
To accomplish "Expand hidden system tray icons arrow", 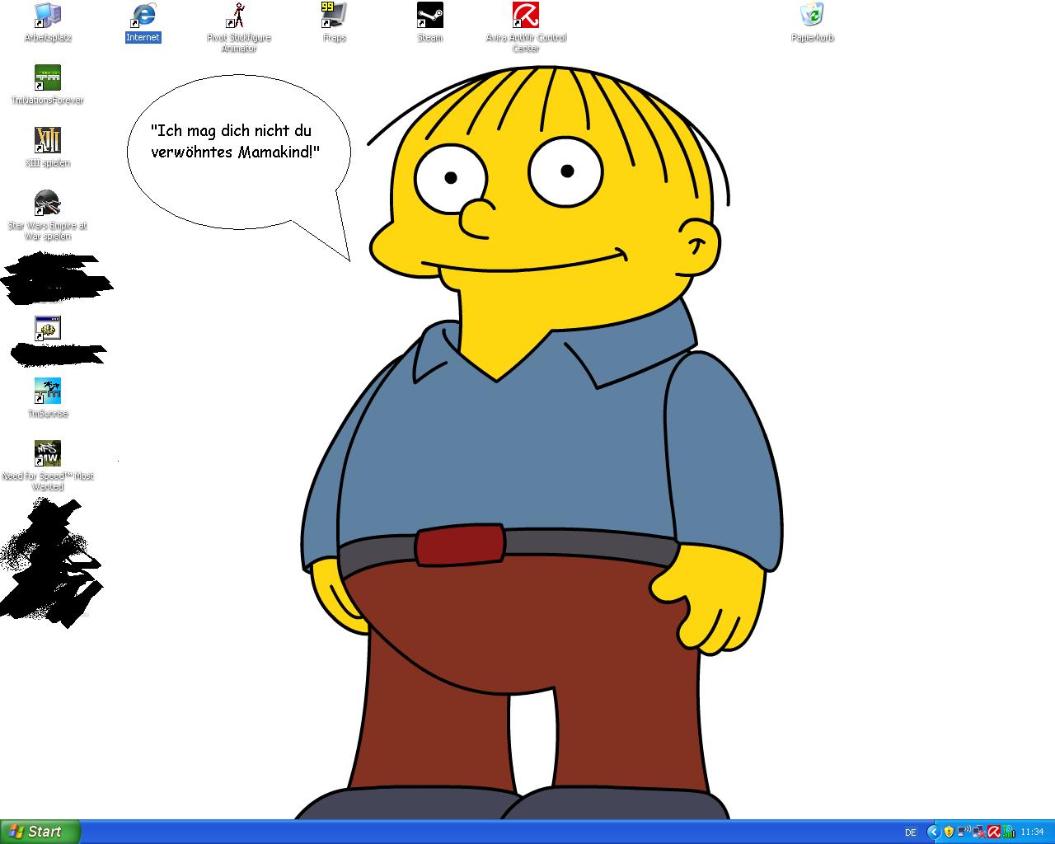I will 934,832.
